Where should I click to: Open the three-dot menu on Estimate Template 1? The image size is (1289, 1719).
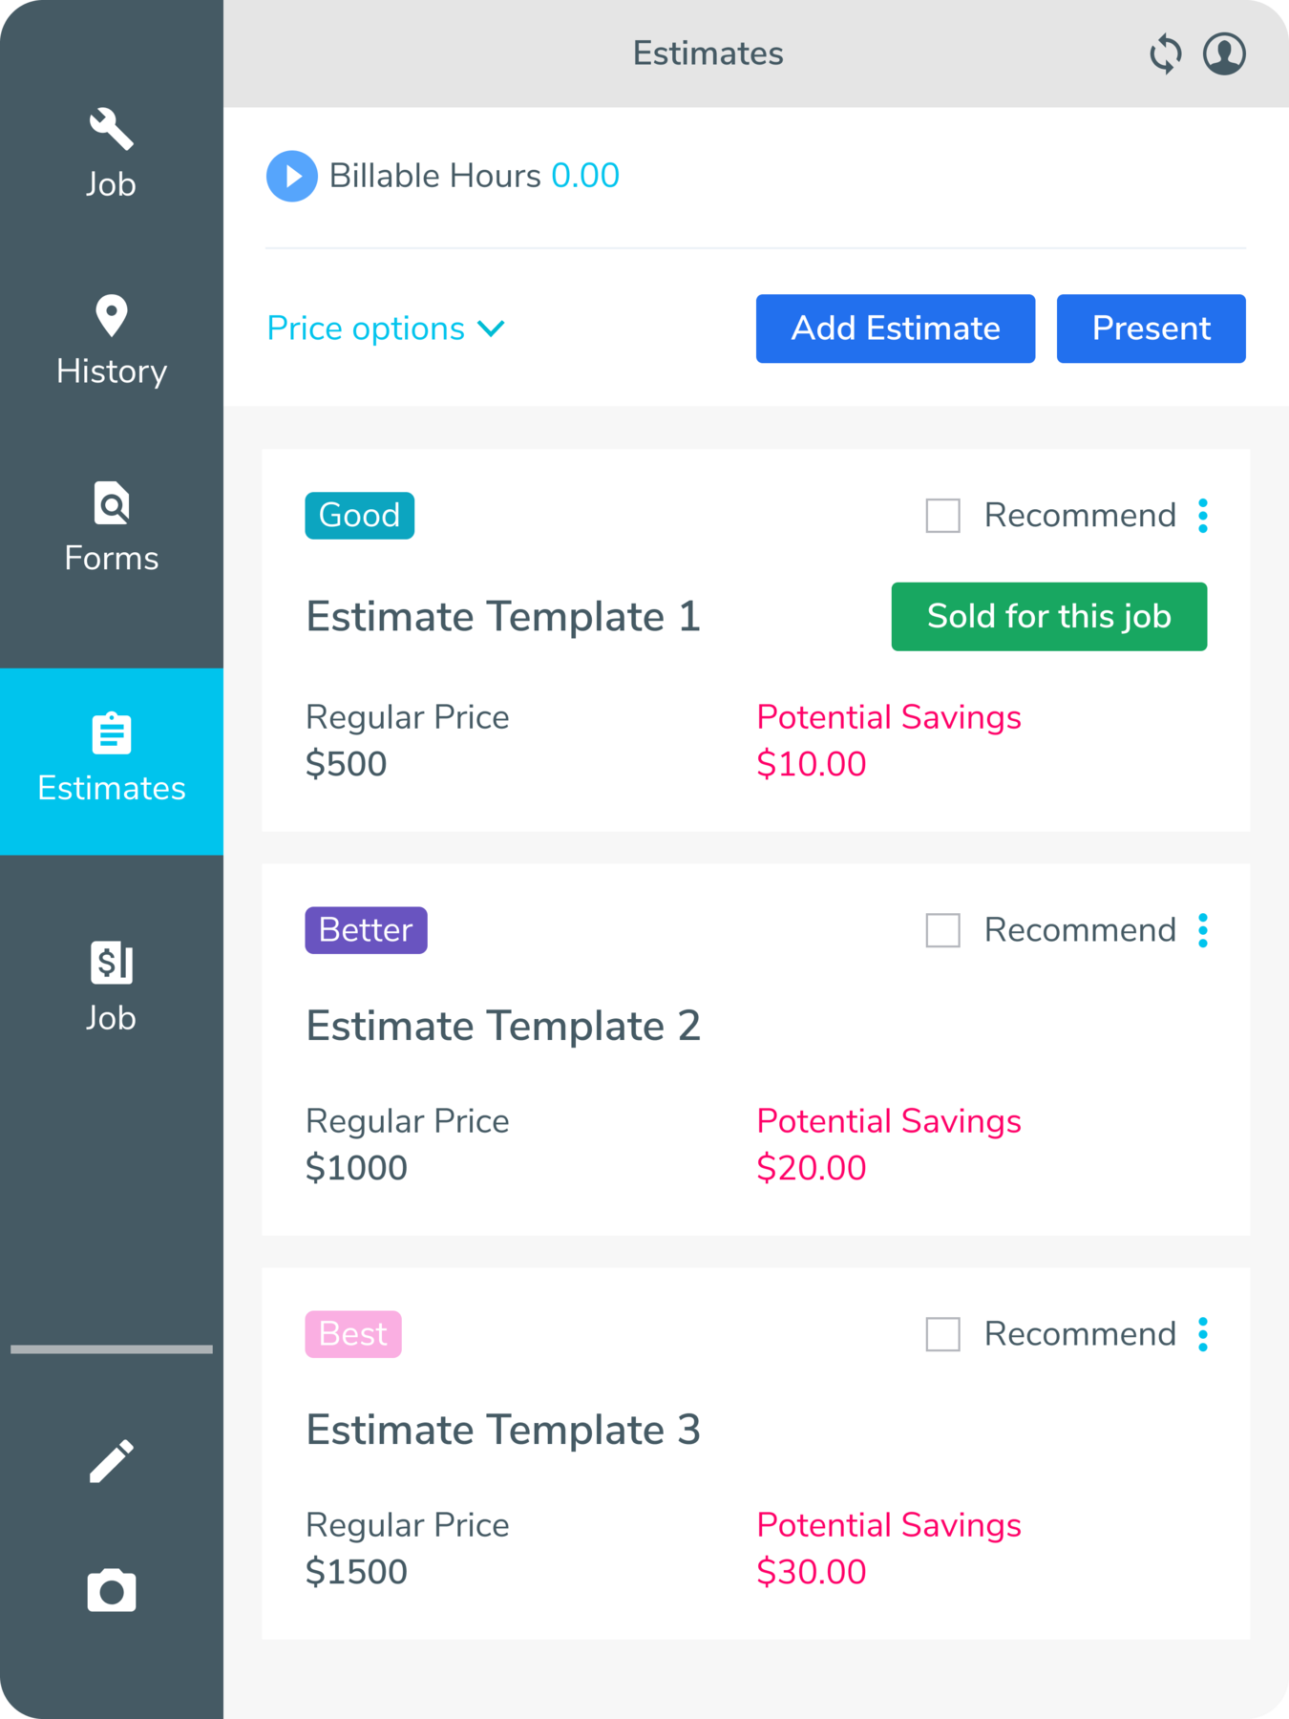(x=1203, y=516)
